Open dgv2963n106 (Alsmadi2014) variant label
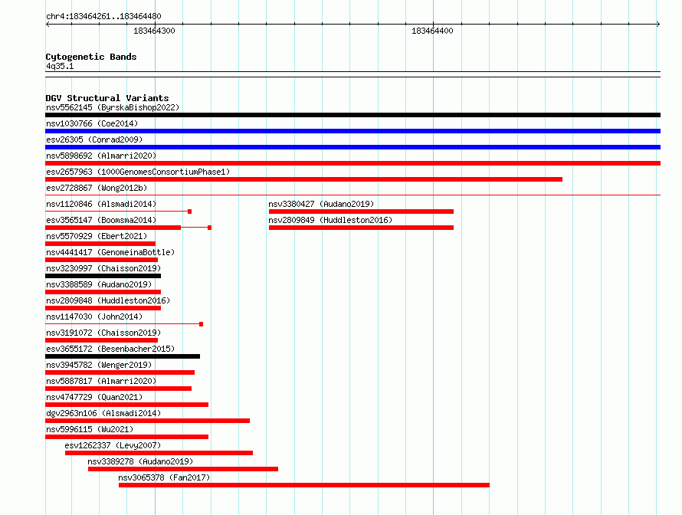Screen dimensions: 682x515 (103, 413)
